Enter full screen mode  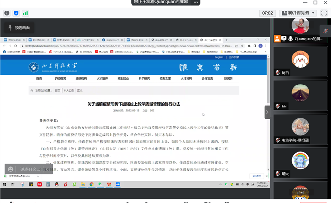324,13
